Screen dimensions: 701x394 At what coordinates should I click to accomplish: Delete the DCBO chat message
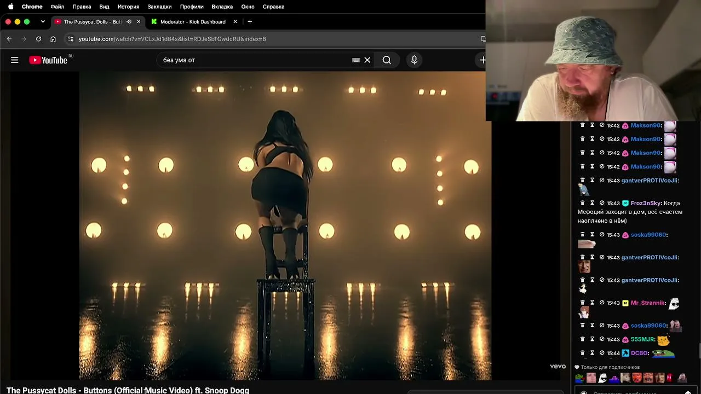click(582, 353)
